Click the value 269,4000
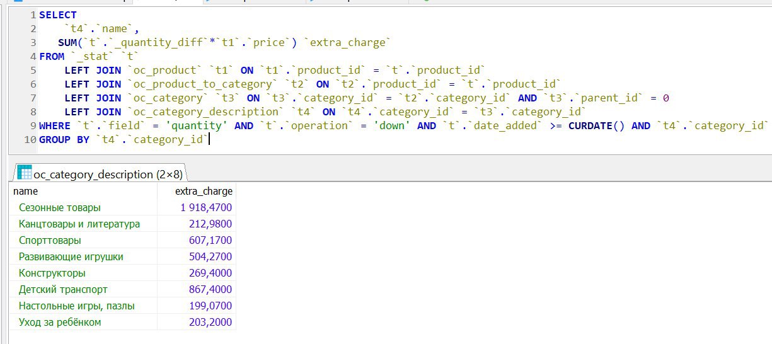772x344 pixels. 210,273
